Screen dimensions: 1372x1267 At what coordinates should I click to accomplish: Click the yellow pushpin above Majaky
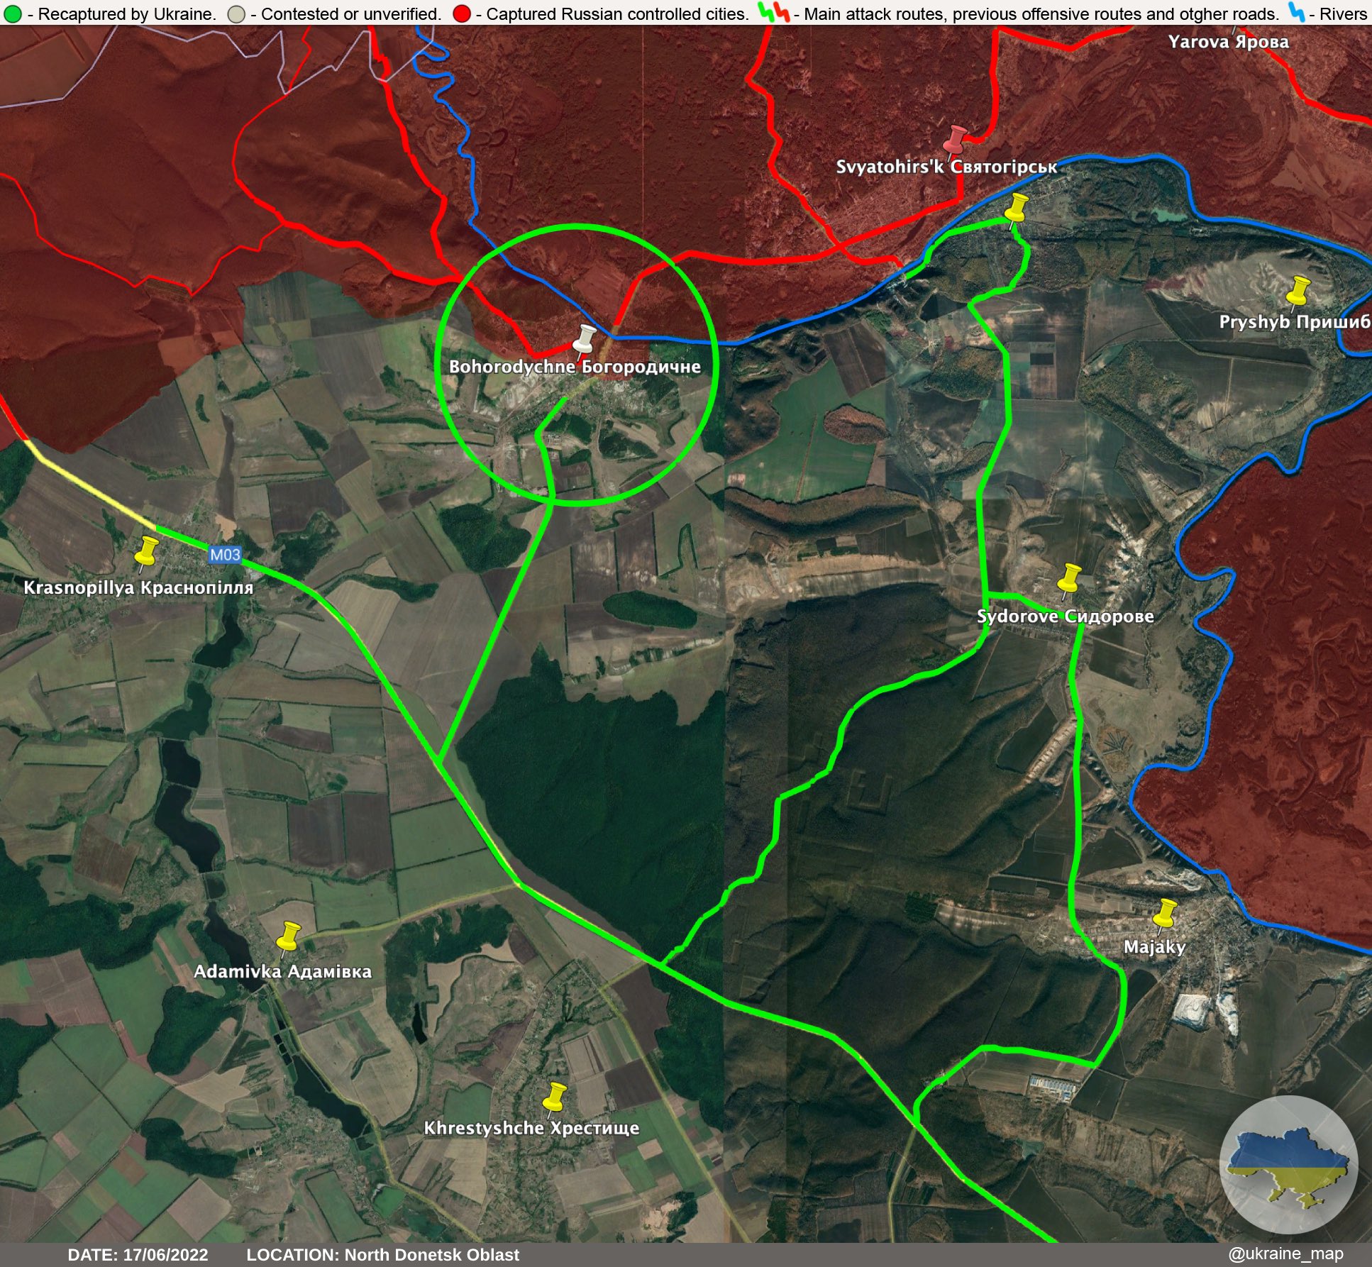coord(1165,914)
